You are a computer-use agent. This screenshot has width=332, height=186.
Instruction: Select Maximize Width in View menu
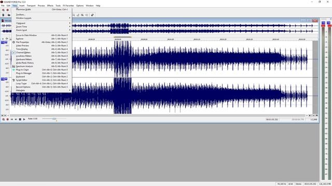pyautogui.click(x=41, y=9)
